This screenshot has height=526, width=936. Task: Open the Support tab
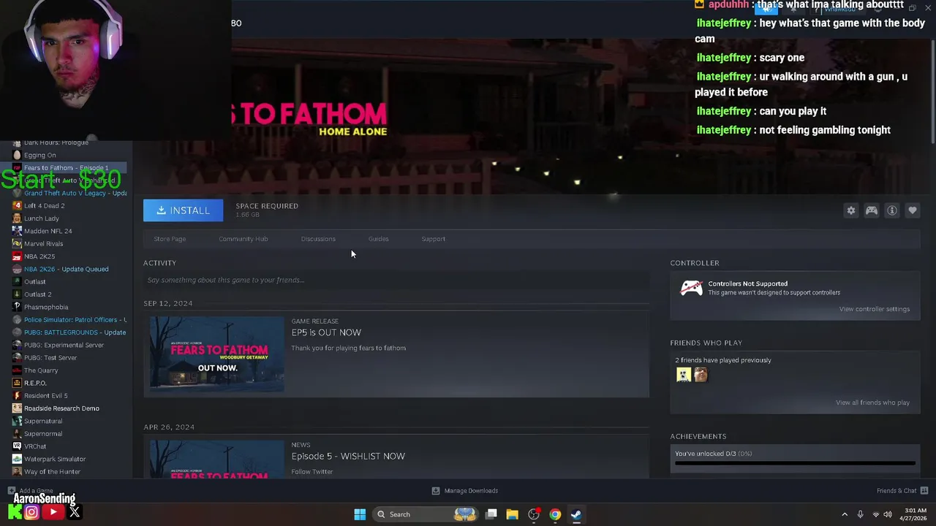tap(433, 239)
